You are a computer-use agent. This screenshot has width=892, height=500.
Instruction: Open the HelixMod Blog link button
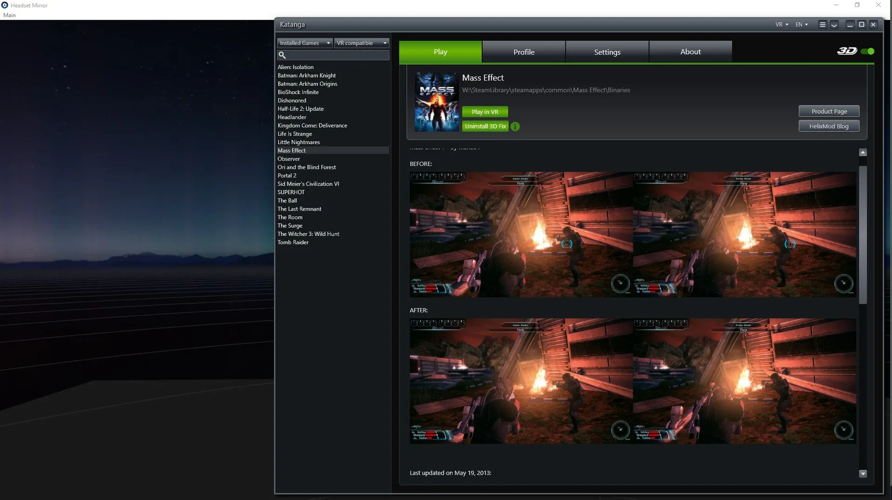tap(828, 126)
